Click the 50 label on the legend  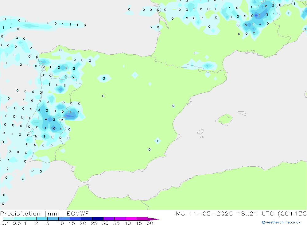150,223
